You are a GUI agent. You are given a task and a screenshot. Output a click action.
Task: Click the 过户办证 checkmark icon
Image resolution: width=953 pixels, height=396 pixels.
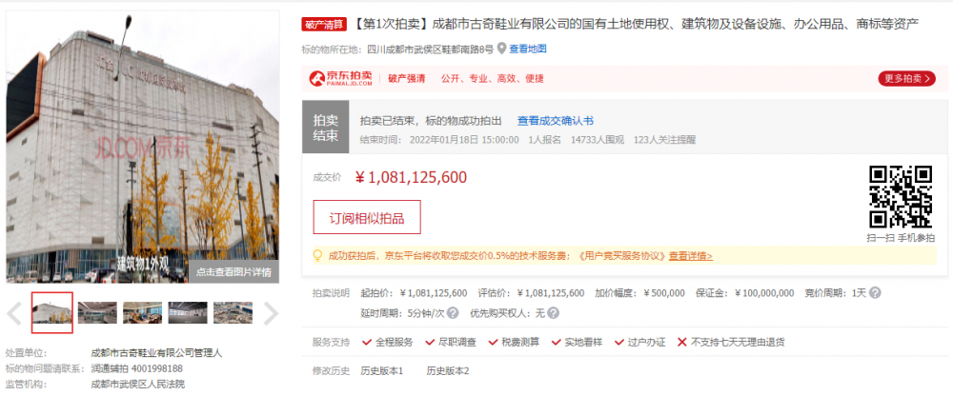click(x=619, y=342)
